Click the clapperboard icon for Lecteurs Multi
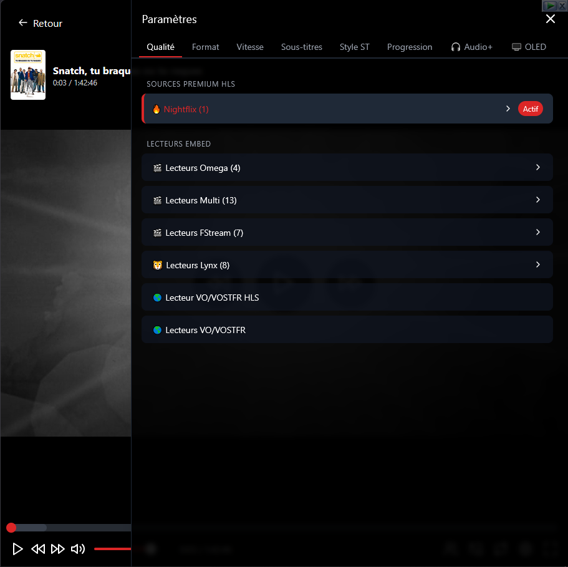 157,200
